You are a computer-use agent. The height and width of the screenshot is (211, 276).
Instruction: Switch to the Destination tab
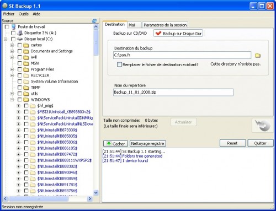coord(115,24)
